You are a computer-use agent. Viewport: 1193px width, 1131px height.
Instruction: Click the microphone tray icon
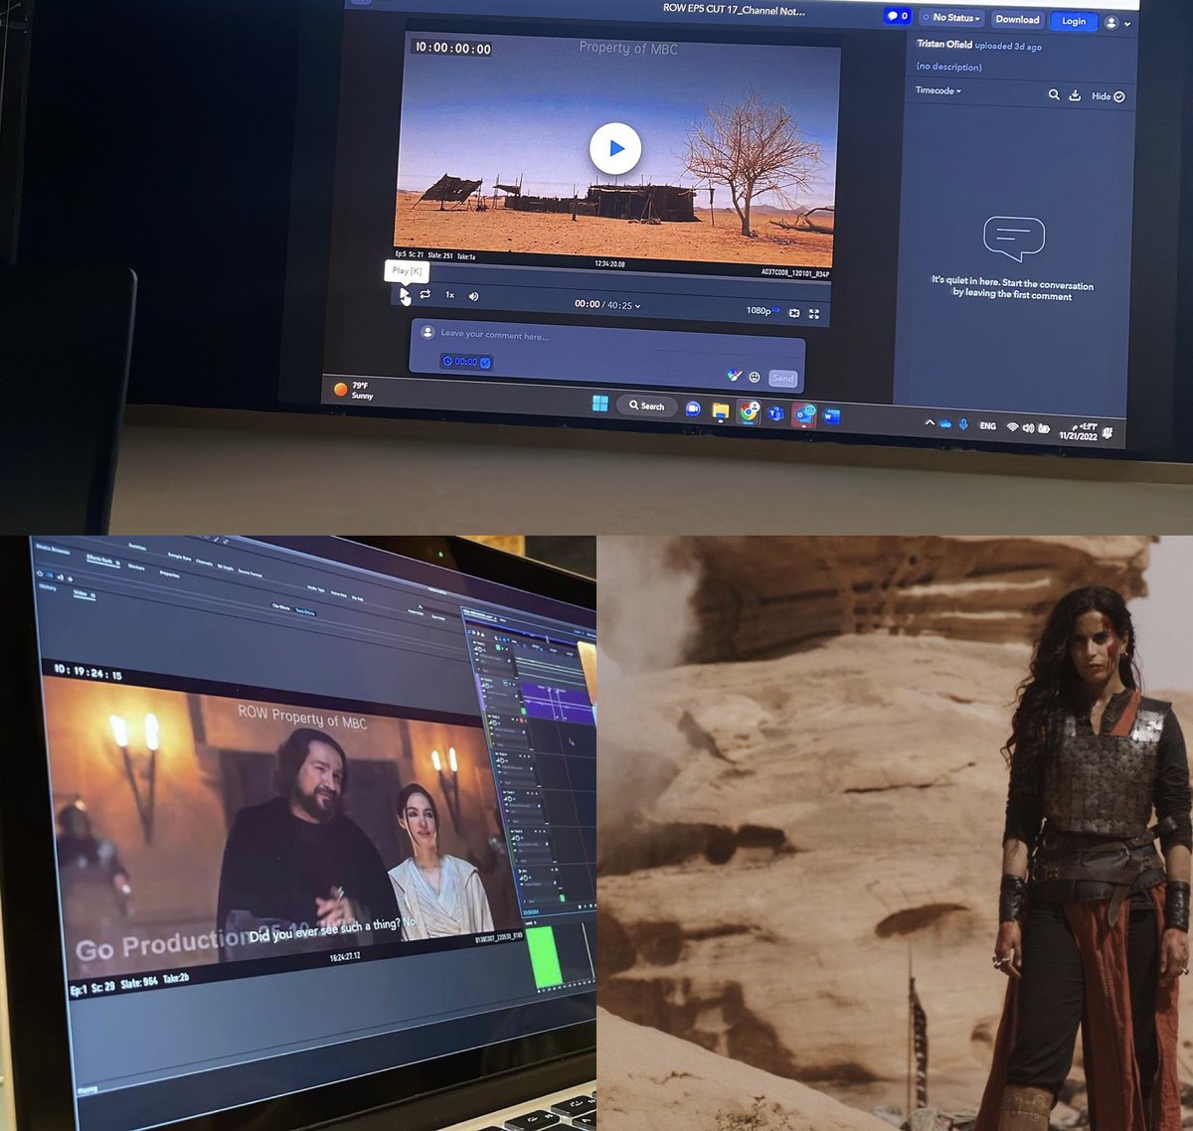tap(962, 424)
